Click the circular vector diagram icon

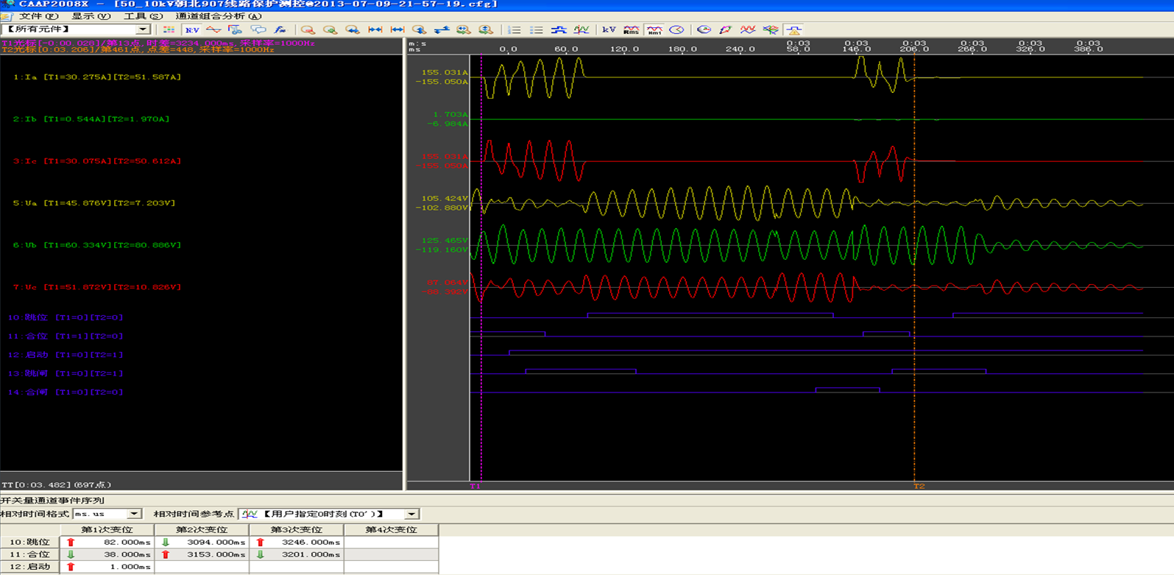704,30
